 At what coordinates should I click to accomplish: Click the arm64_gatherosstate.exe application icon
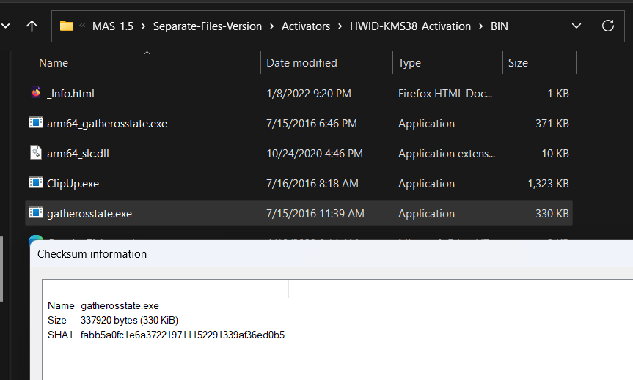36,123
